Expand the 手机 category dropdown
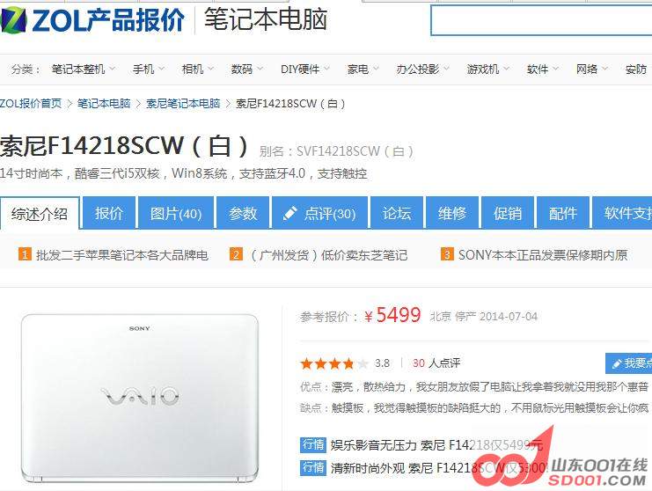The image size is (652, 491). (149, 69)
